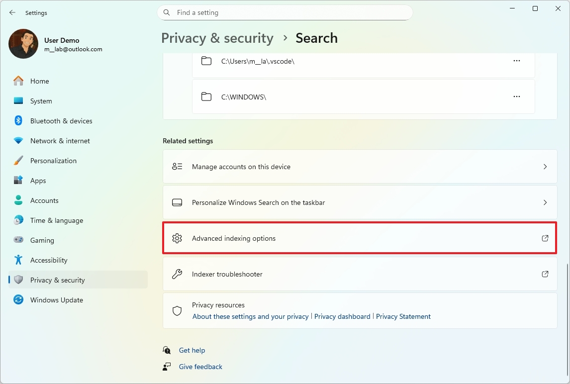Select Apps in the sidebar

pyautogui.click(x=38, y=181)
